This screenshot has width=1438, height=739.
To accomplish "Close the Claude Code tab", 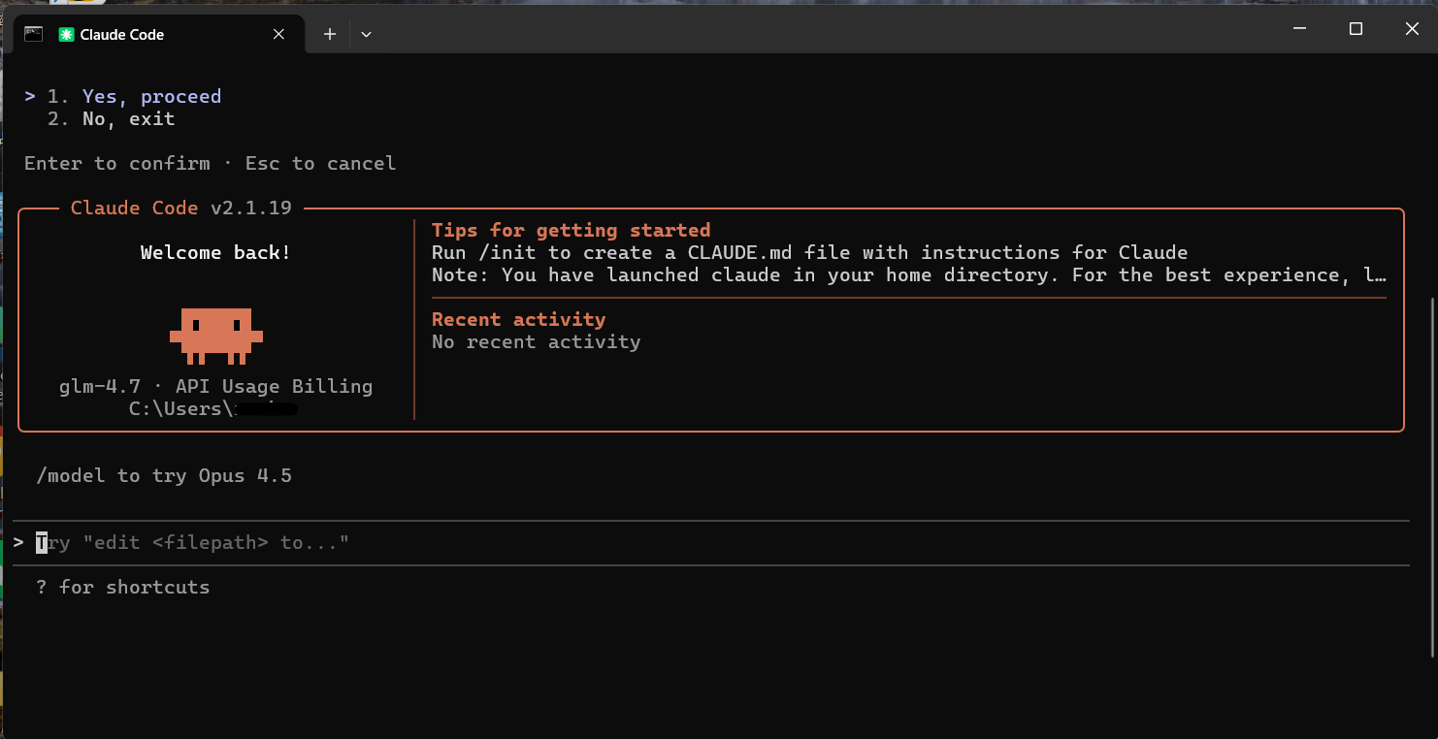I will coord(278,34).
